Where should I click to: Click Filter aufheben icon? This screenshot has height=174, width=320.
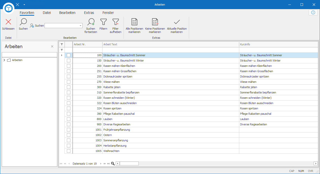115,22
